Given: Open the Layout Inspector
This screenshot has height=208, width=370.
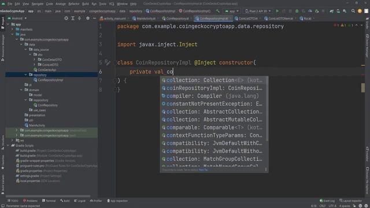Looking at the screenshot, I should click(x=350, y=200).
